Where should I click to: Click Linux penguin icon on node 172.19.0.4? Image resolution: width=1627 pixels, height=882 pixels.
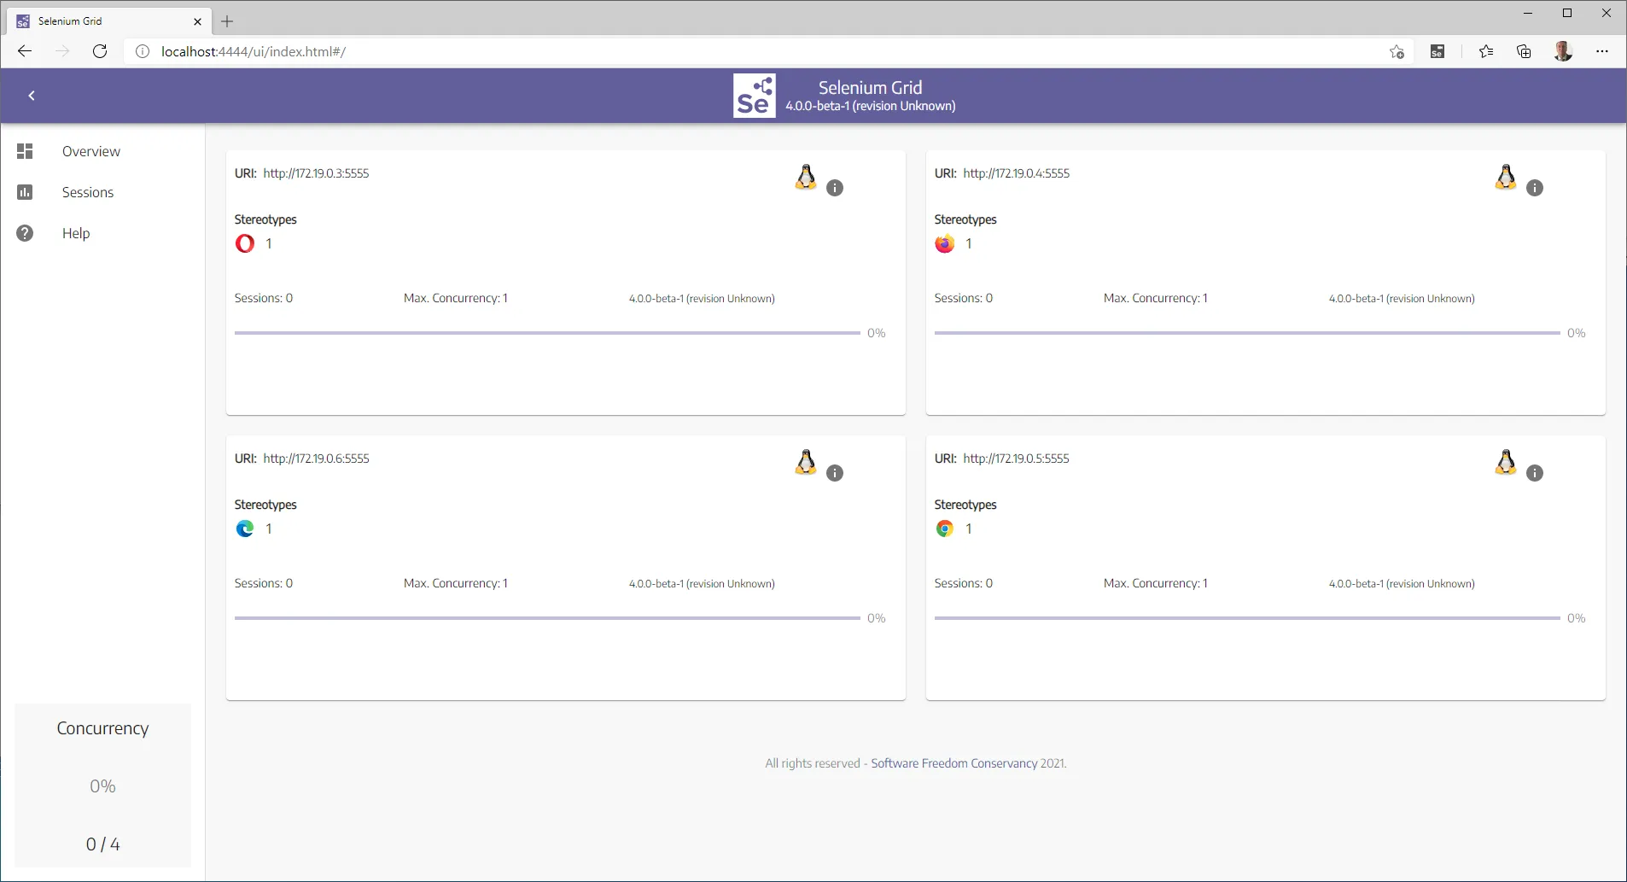pyautogui.click(x=1506, y=177)
